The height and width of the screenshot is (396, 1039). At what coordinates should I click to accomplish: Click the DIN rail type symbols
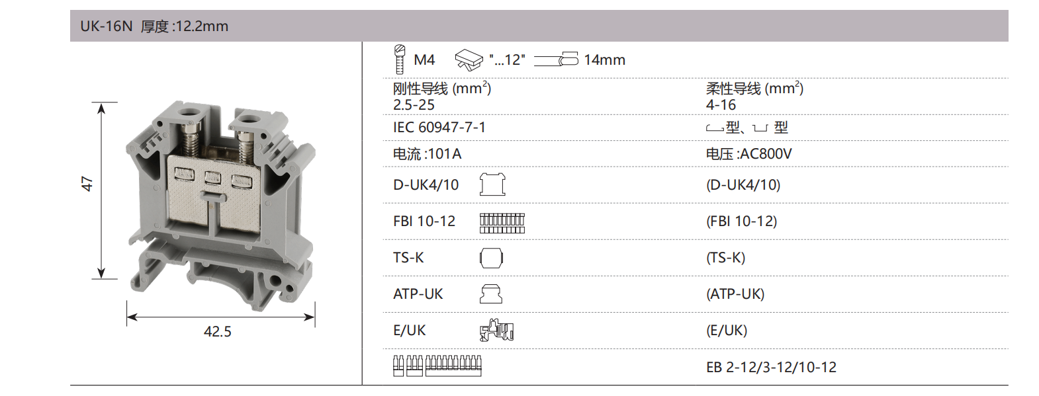746,128
